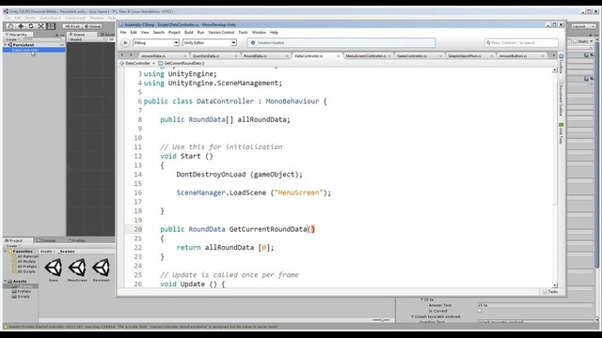This screenshot has width=602, height=338.
Task: Select the Hand tool in Unity toolbar
Action: pyautogui.click(x=10, y=26)
